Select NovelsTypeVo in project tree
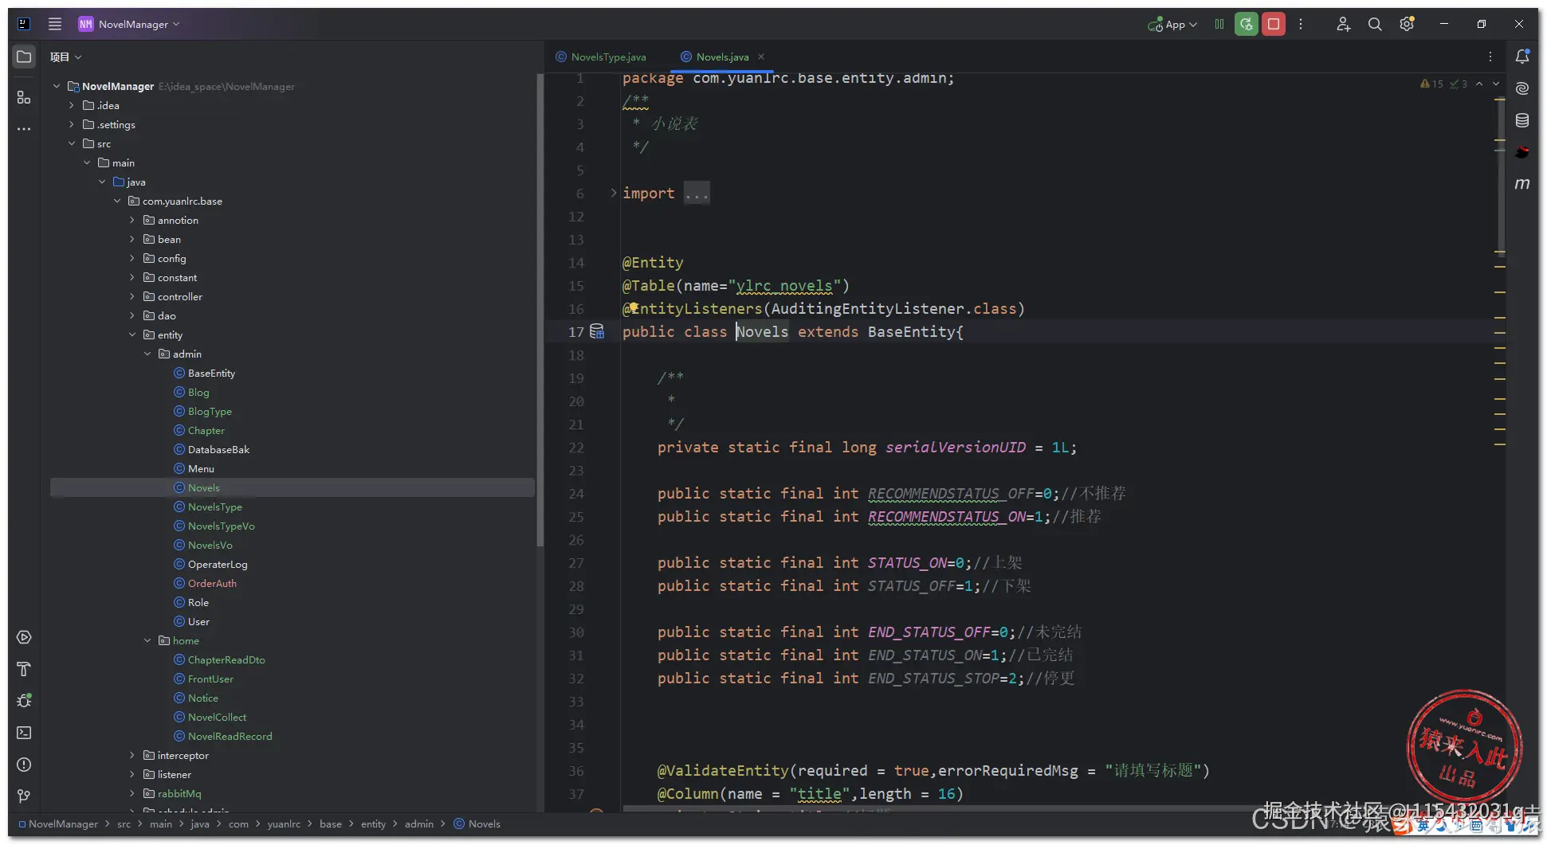Image resolution: width=1547 pixels, height=845 pixels. coord(221,526)
